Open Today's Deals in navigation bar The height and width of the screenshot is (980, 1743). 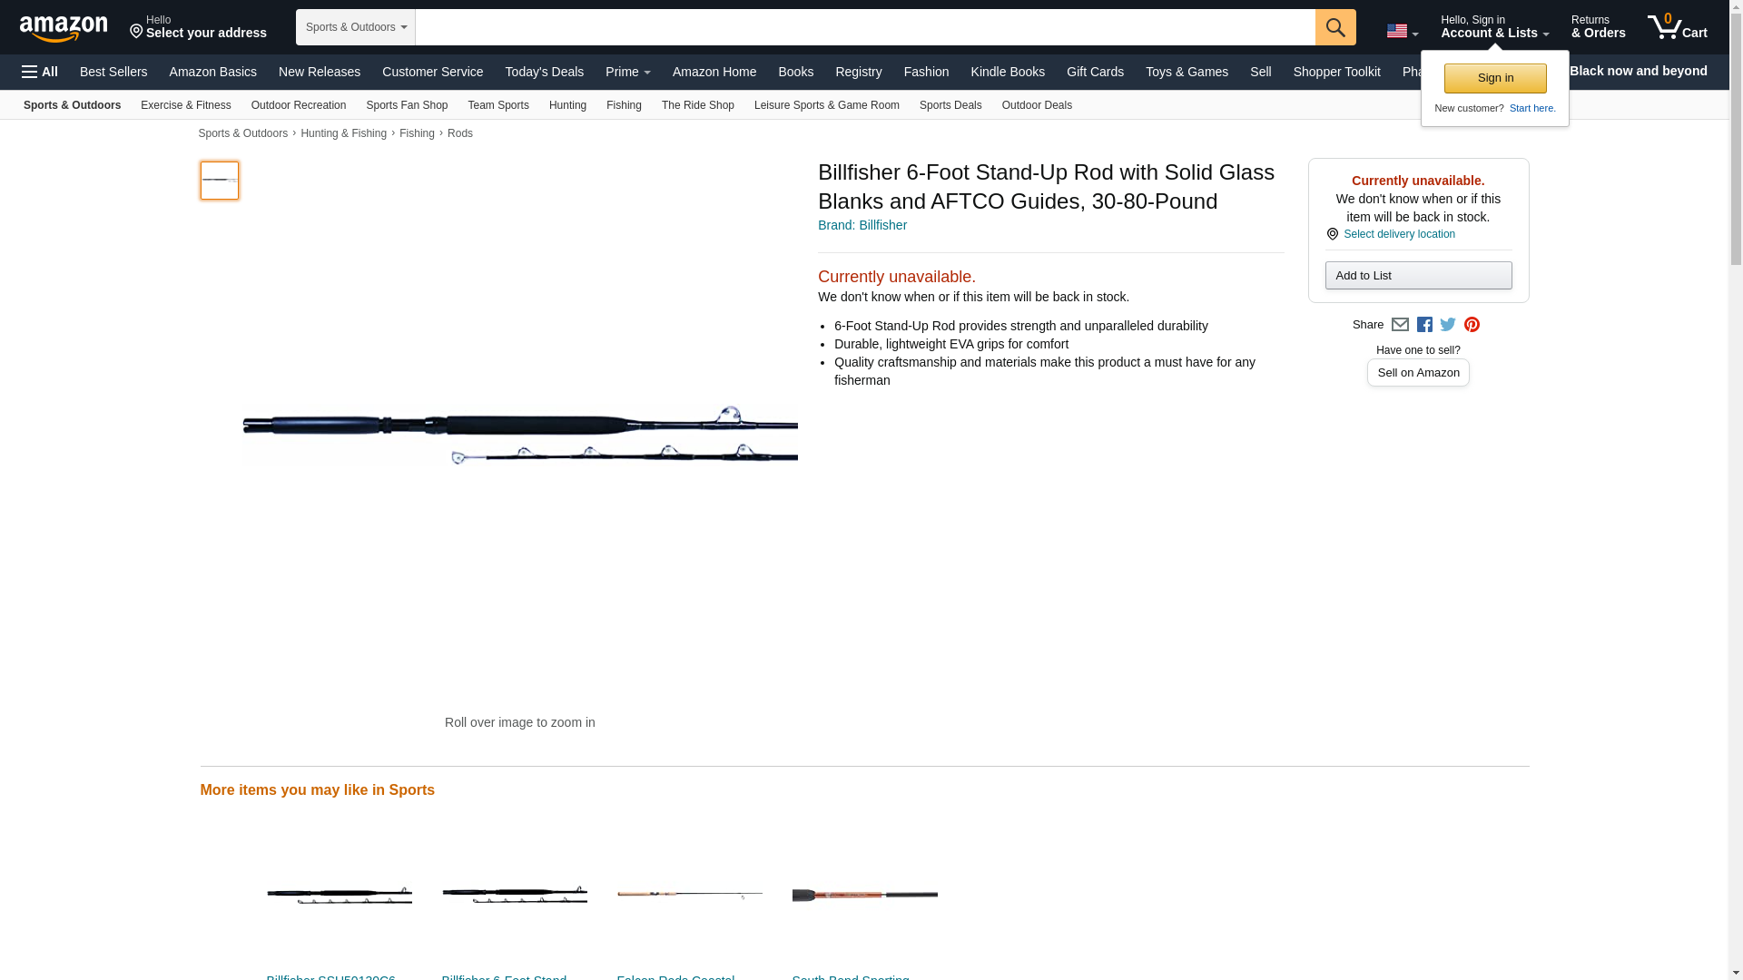click(x=544, y=72)
